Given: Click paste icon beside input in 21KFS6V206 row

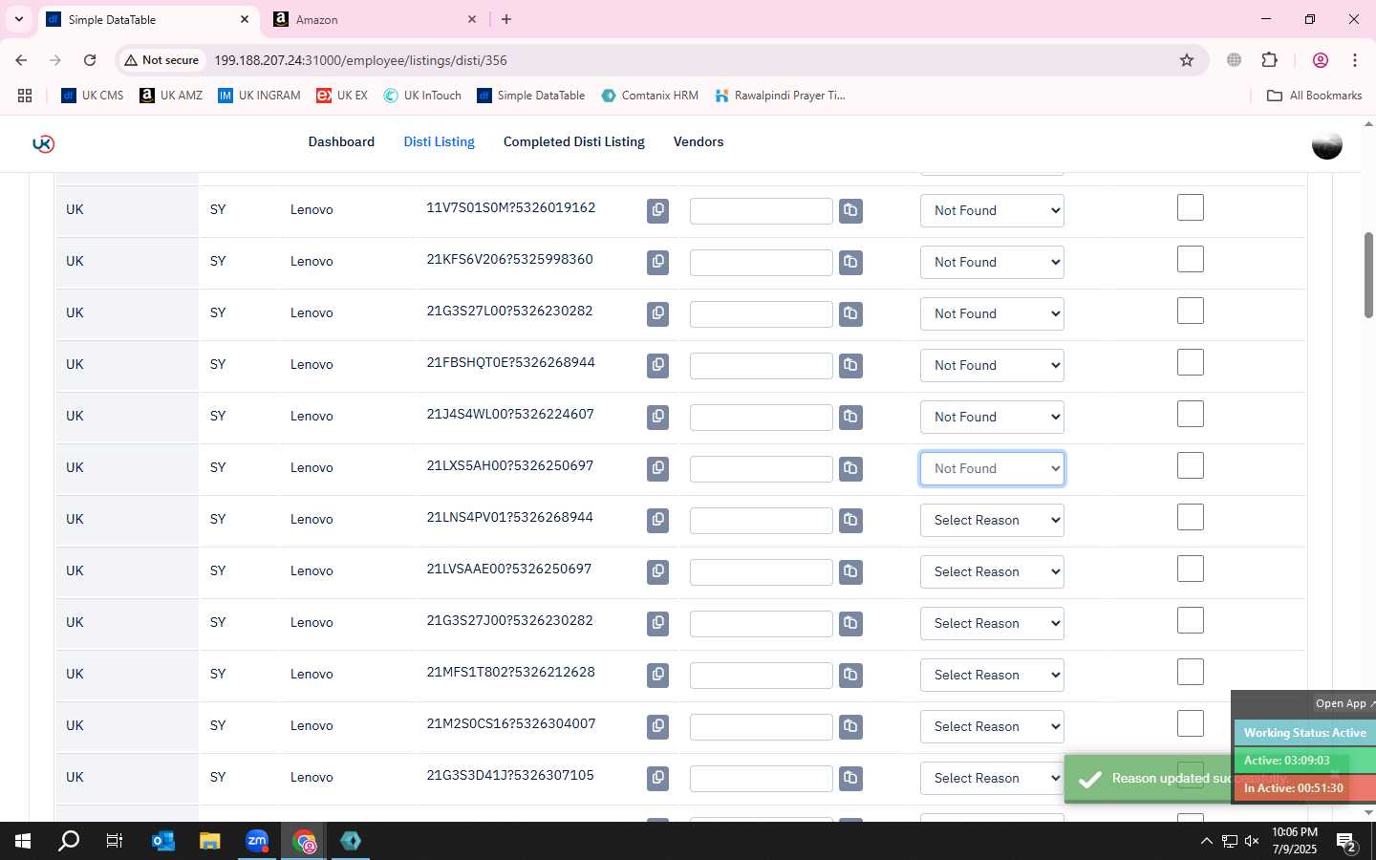Looking at the screenshot, I should point(850,262).
